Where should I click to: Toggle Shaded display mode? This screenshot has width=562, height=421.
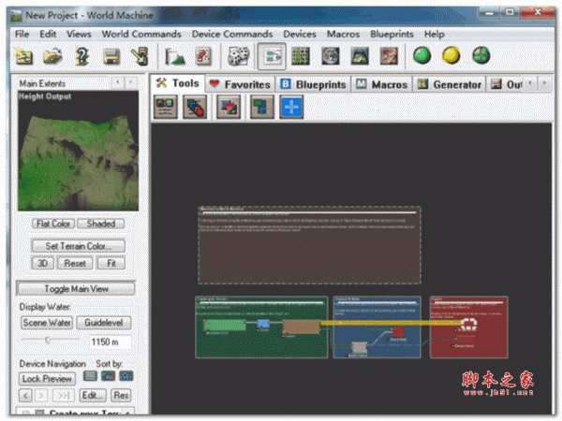click(x=100, y=225)
